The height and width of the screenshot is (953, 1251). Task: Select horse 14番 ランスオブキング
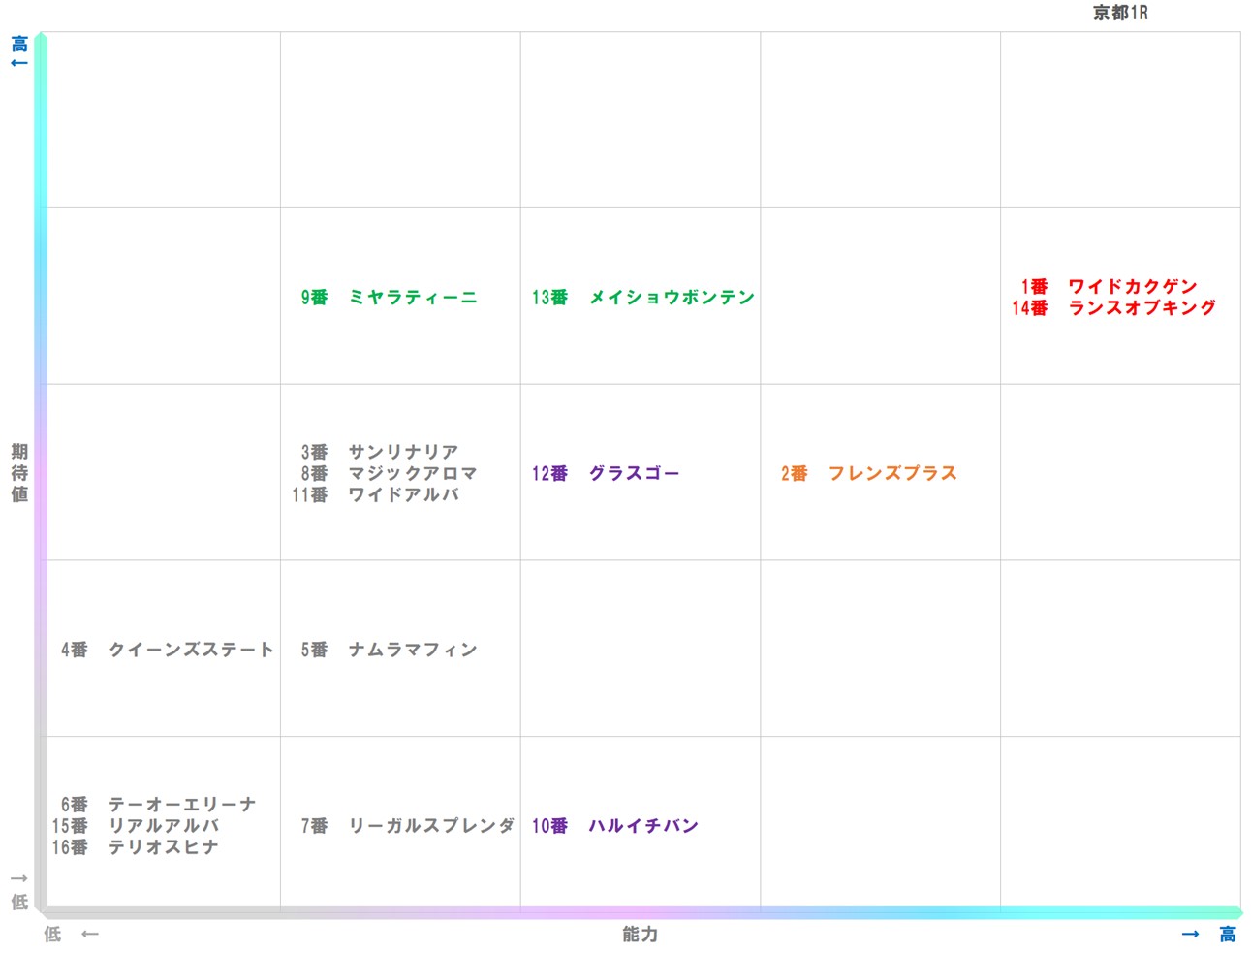(1113, 307)
